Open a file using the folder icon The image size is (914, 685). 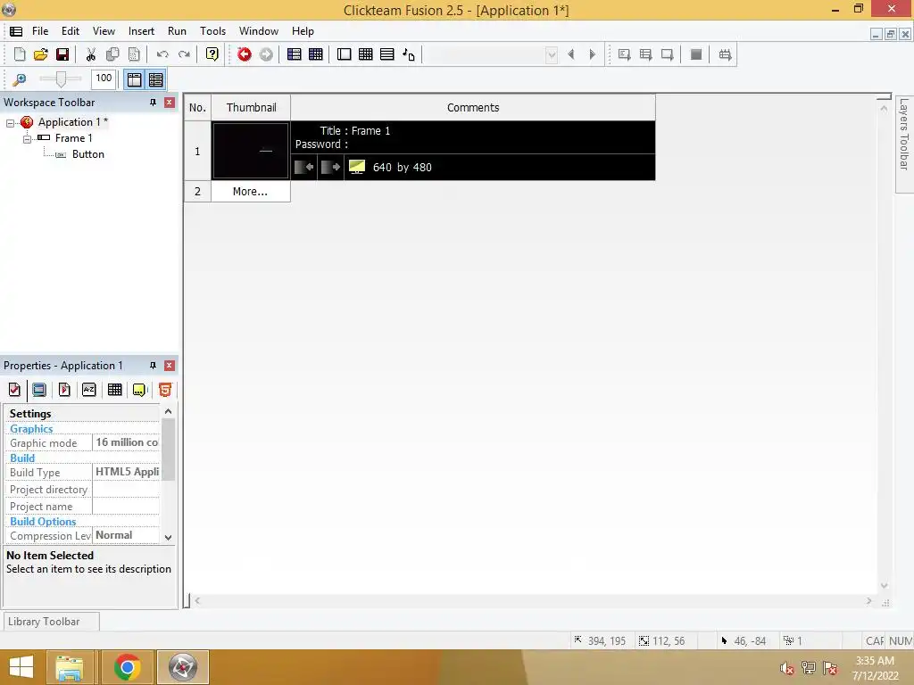41,54
